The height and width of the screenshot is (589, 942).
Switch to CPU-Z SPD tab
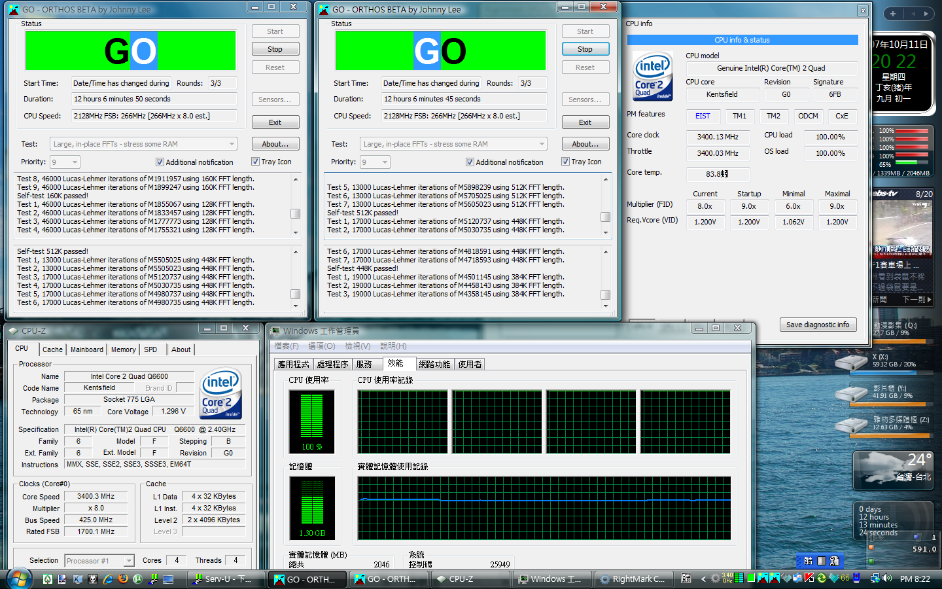point(150,349)
